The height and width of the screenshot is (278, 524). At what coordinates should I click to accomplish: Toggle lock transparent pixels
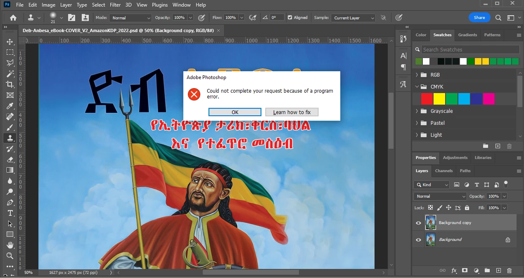click(x=430, y=208)
